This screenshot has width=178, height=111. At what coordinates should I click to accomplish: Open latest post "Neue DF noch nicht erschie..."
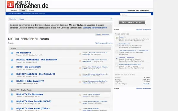coord(98,60)
